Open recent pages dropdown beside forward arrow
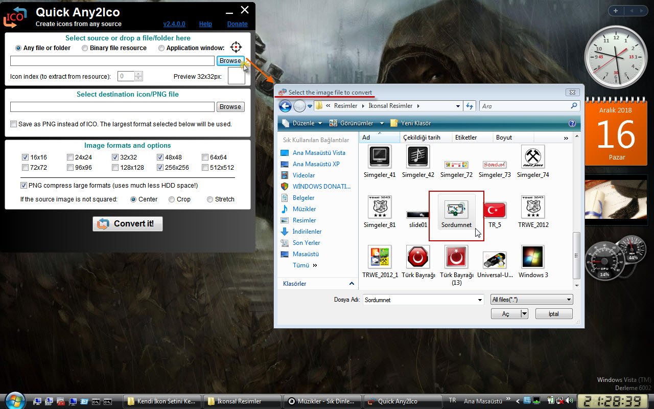The height and width of the screenshot is (409, 654). 310,106
